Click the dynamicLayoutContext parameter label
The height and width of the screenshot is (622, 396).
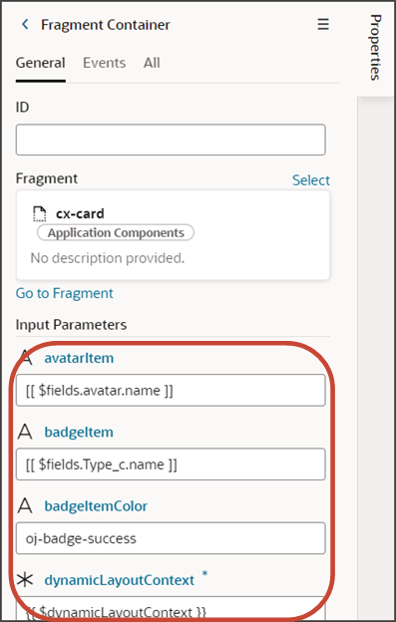click(120, 580)
